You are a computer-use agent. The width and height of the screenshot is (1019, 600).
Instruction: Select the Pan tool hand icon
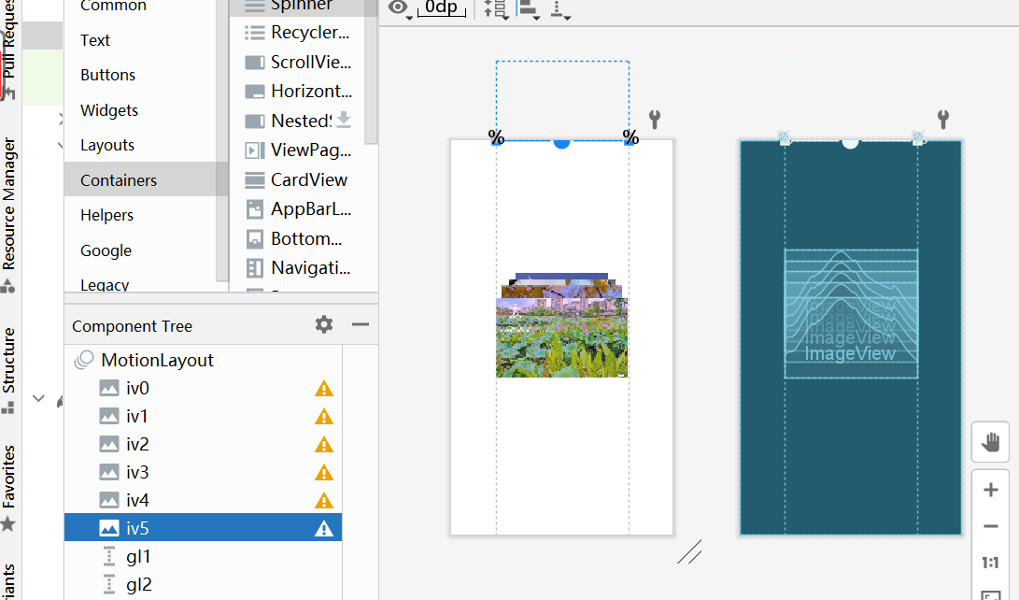[990, 442]
